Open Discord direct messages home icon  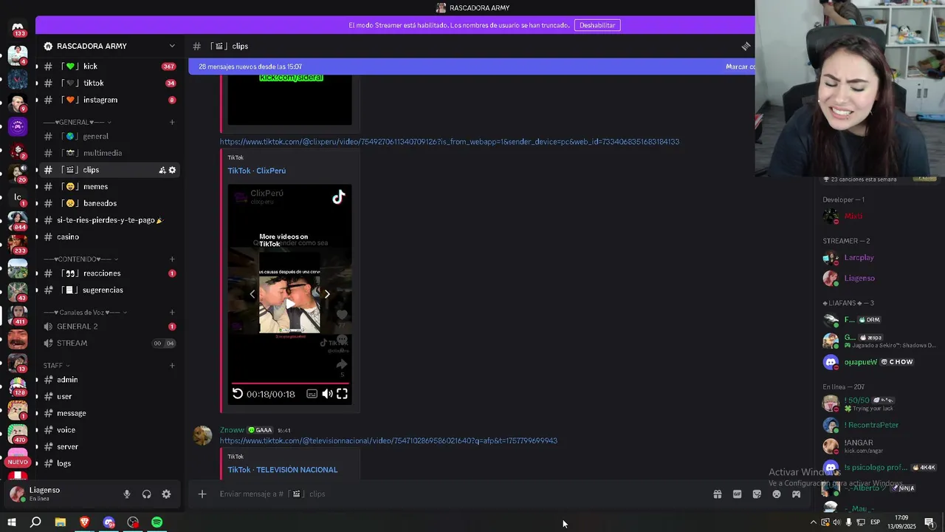click(18, 27)
